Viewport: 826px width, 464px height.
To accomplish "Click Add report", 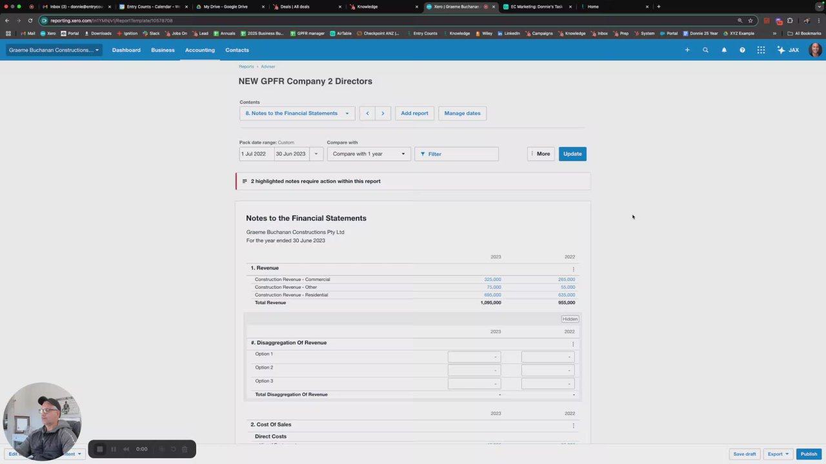I will click(x=414, y=113).
